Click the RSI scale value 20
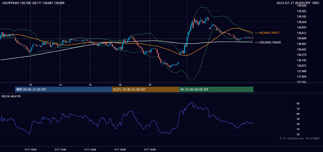 298,134
